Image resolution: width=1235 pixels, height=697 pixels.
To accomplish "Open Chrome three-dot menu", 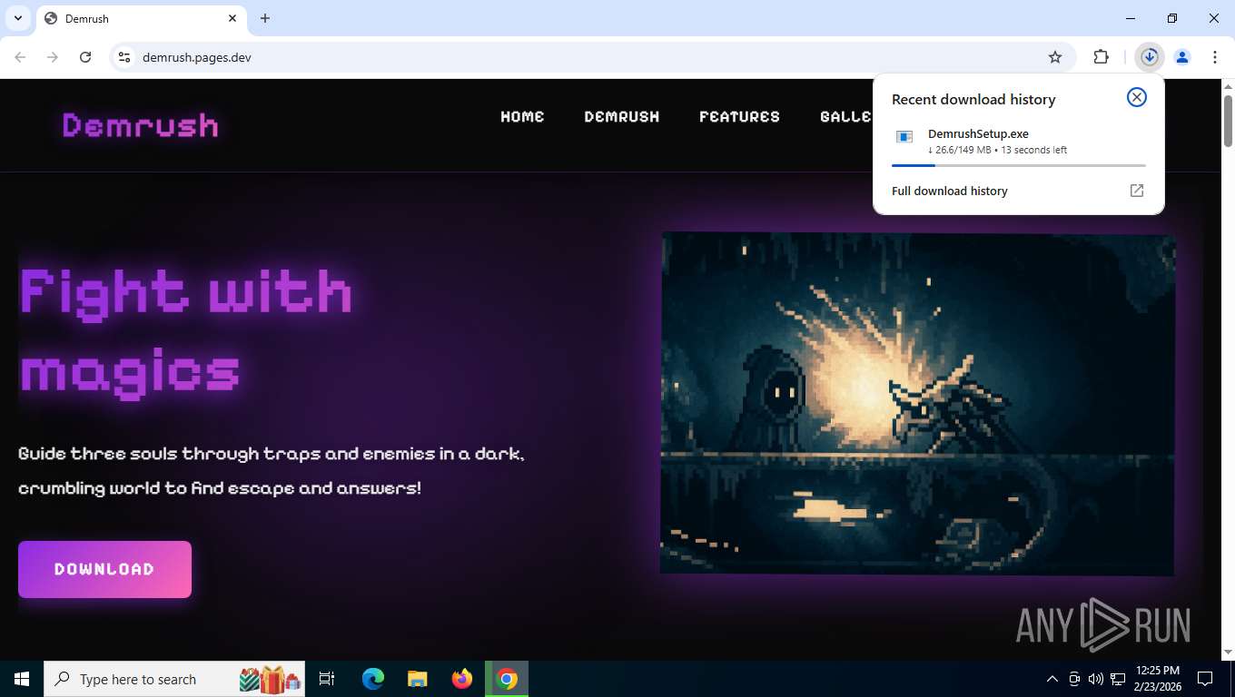I will point(1215,57).
